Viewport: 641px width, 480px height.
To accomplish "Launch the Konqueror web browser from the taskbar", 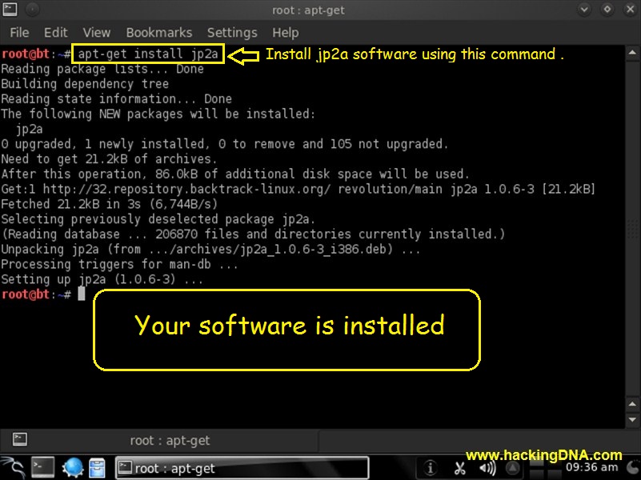I will (x=73, y=467).
